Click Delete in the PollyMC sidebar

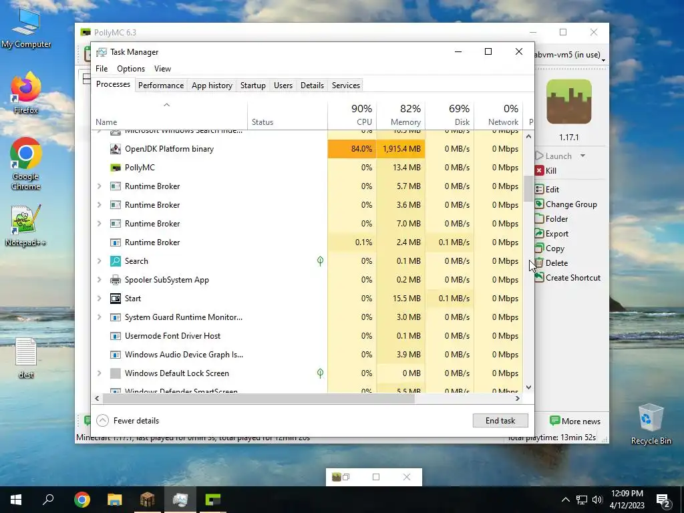coord(551,263)
